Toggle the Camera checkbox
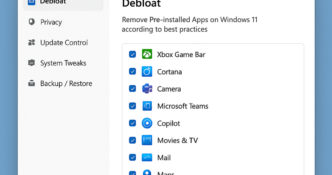 132,89
